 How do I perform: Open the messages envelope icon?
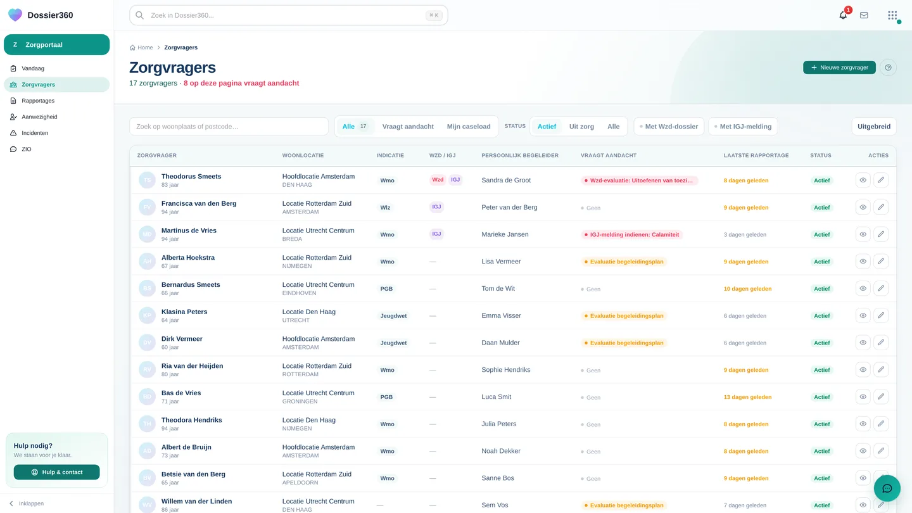click(x=864, y=15)
